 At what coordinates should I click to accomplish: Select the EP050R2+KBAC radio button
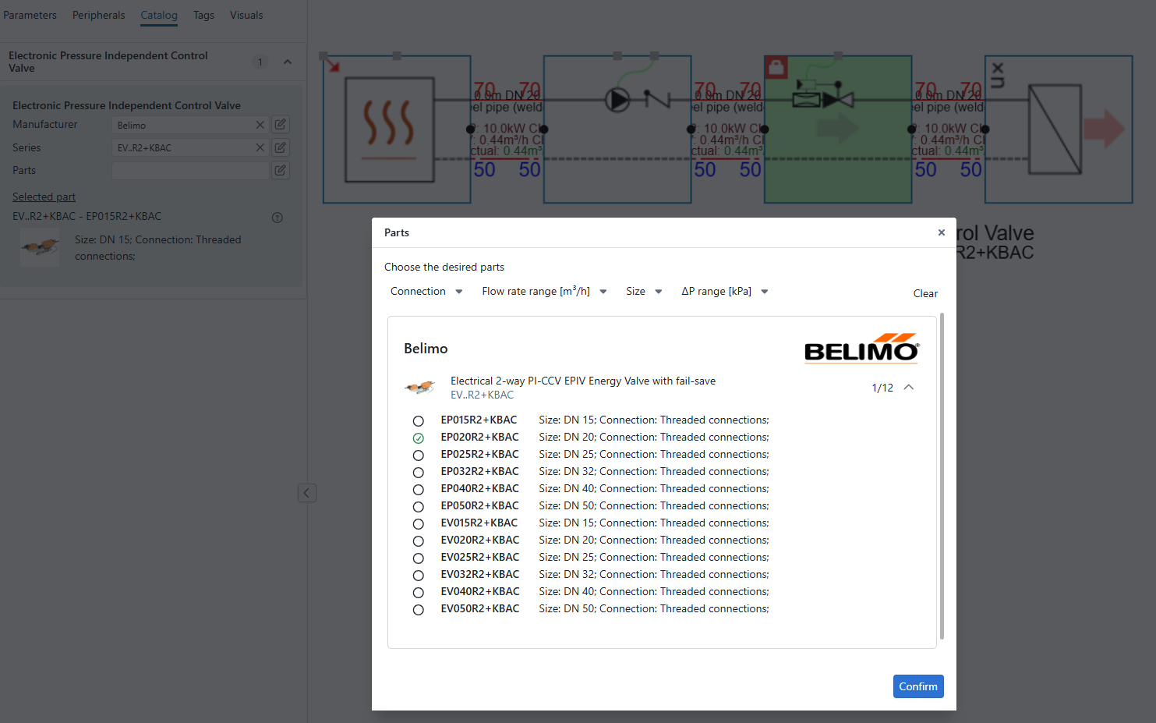point(419,507)
